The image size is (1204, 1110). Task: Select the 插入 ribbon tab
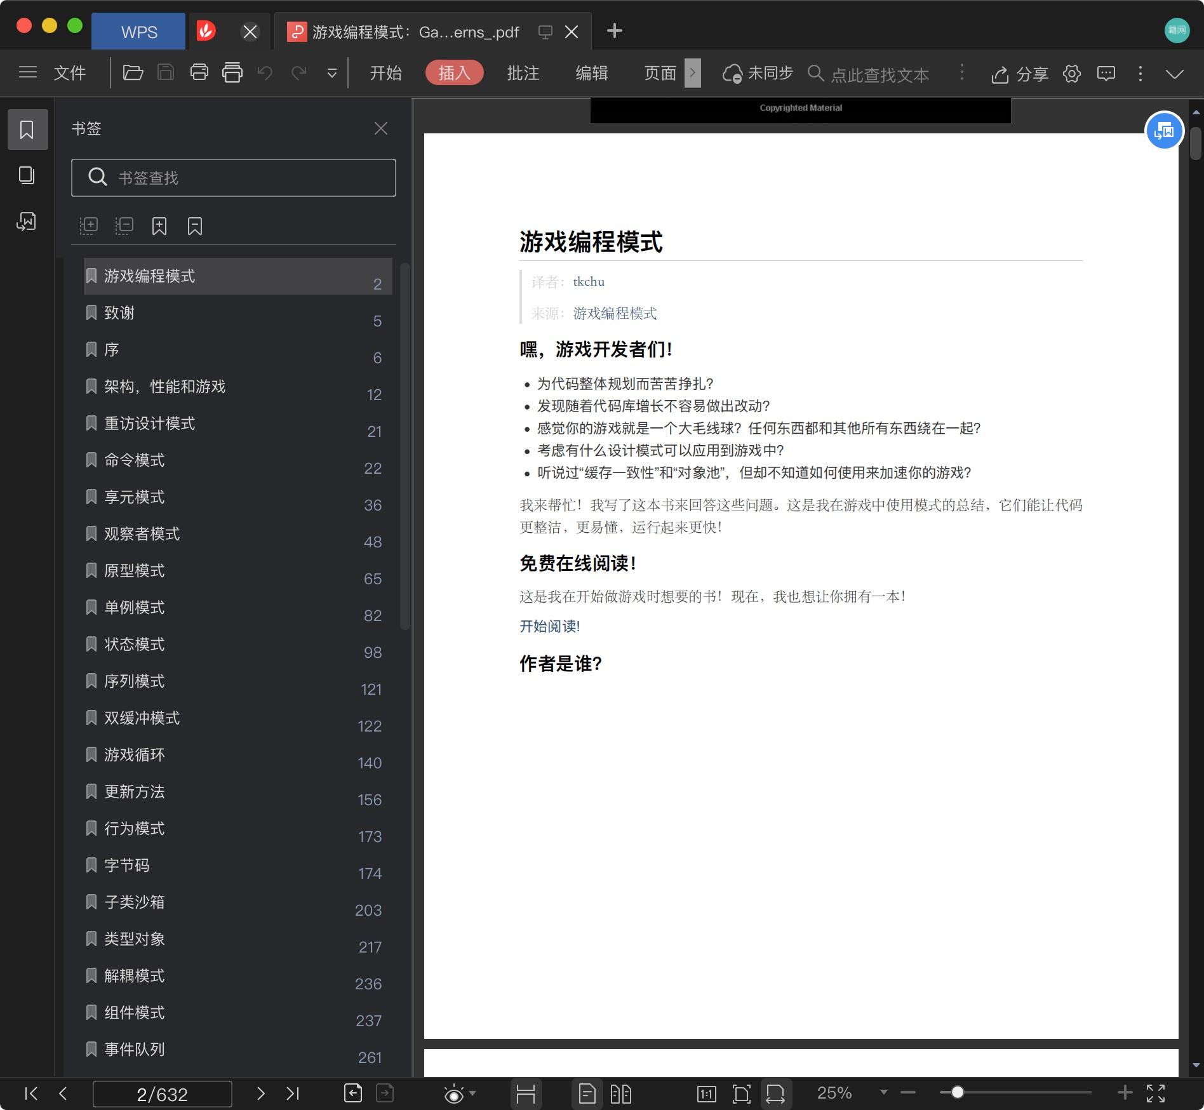tap(455, 73)
